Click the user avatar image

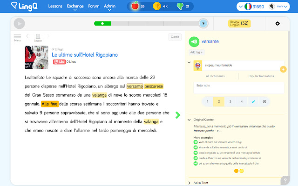(272, 7)
